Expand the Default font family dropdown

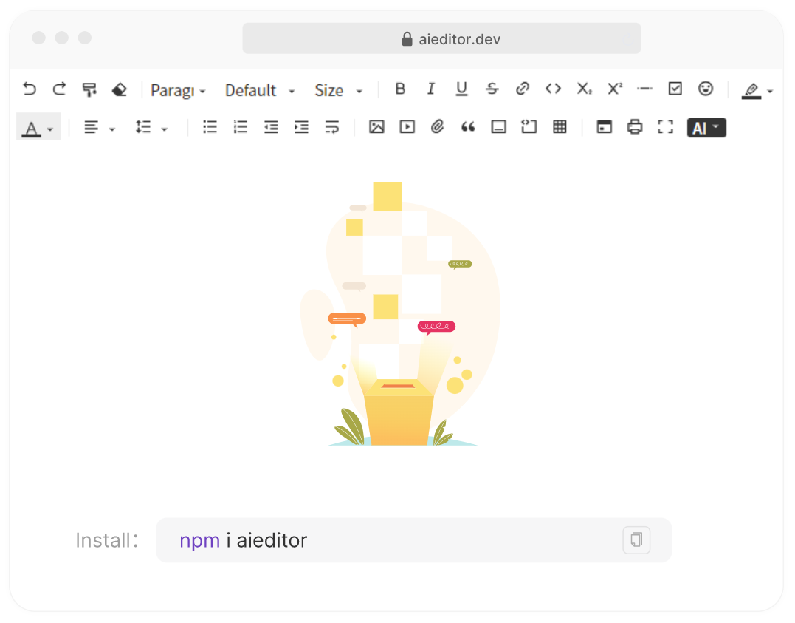point(259,90)
